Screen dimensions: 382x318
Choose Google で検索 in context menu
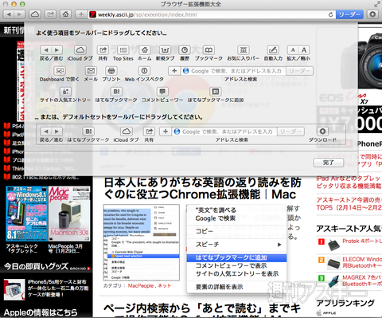(236, 218)
